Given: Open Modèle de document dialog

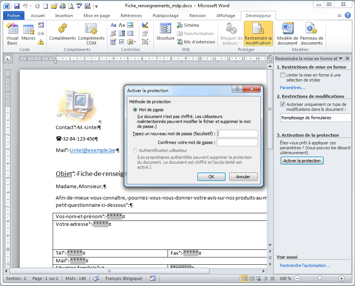Looking at the screenshot, I should [287, 34].
